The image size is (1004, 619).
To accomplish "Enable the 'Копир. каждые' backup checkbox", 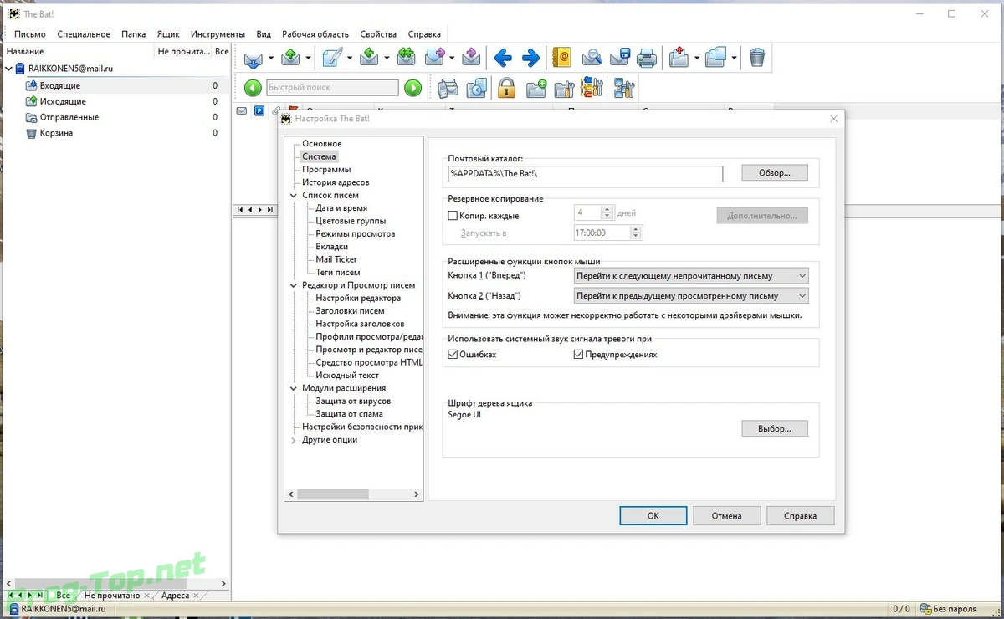I will [x=453, y=216].
